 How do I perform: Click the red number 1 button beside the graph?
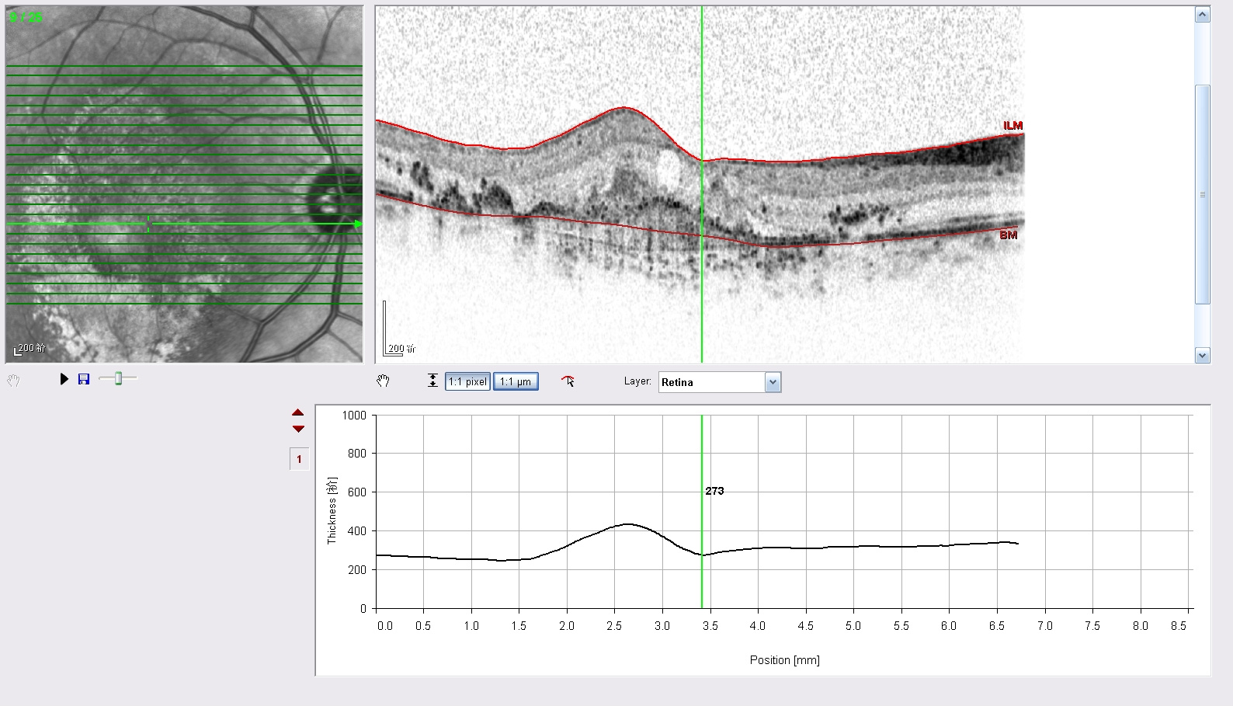(299, 459)
